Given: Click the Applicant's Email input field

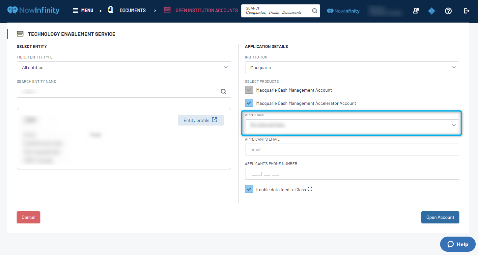Looking at the screenshot, I should (352, 150).
